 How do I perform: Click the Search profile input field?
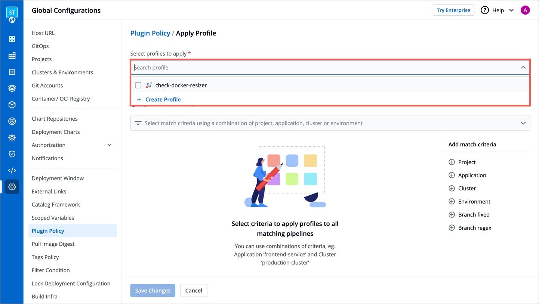tap(321, 68)
